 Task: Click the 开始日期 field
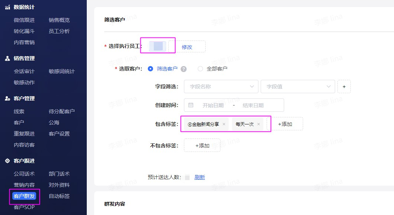click(213, 105)
